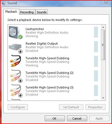Screen dimensions: 112x124
Task: Click the Cancel button
Action: coord(77,118)
